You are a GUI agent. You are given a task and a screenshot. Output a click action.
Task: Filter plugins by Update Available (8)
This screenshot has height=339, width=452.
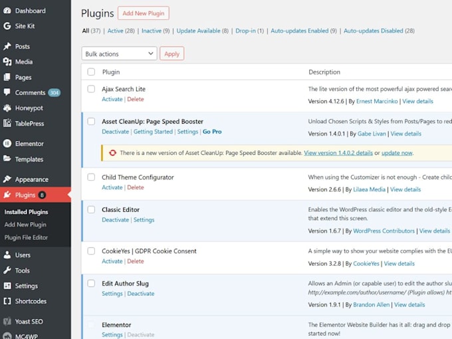[202, 31]
